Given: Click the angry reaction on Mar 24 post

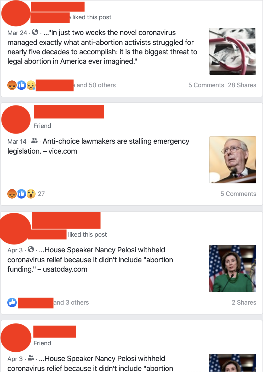Looking at the screenshot, I should tap(12, 85).
